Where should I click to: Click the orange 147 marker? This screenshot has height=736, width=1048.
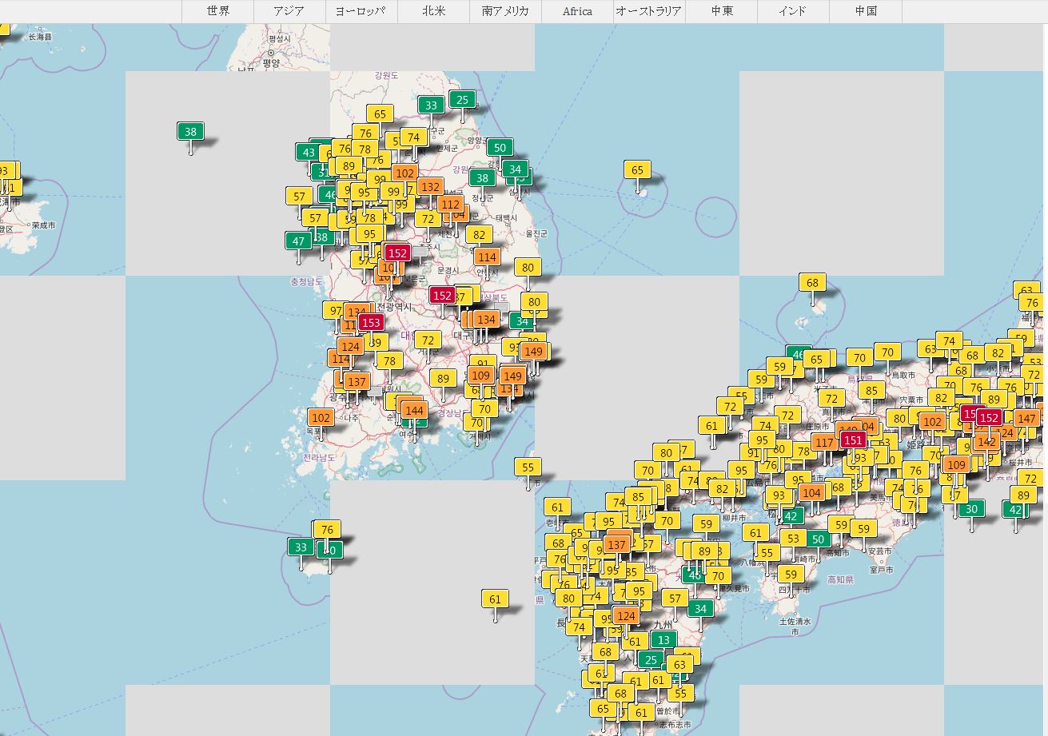pos(1026,419)
